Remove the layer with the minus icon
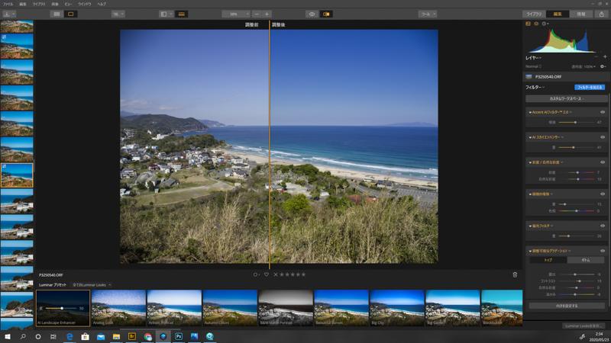The height and width of the screenshot is (343, 611). coord(596,56)
